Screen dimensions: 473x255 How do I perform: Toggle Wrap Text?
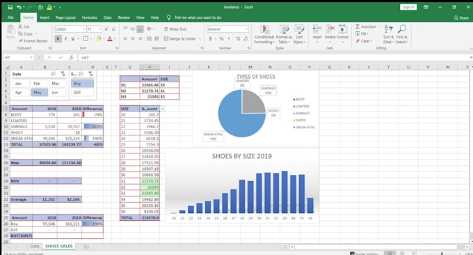(x=175, y=29)
